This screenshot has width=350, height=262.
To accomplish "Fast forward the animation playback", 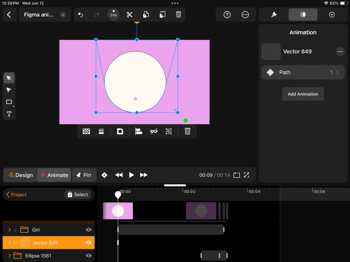I will (144, 175).
